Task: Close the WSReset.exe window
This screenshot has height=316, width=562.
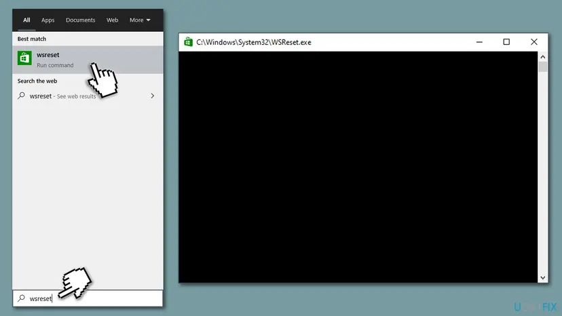Action: [x=534, y=42]
